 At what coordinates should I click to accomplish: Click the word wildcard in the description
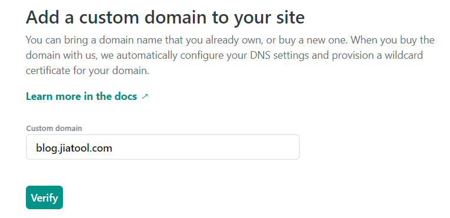[404, 55]
